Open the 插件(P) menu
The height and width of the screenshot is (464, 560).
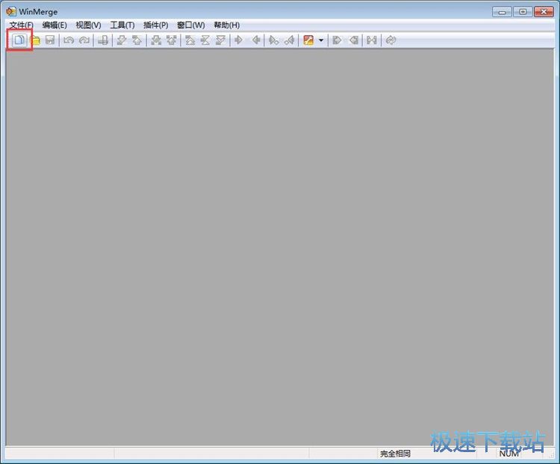[156, 25]
